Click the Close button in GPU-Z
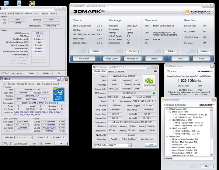 [151, 145]
